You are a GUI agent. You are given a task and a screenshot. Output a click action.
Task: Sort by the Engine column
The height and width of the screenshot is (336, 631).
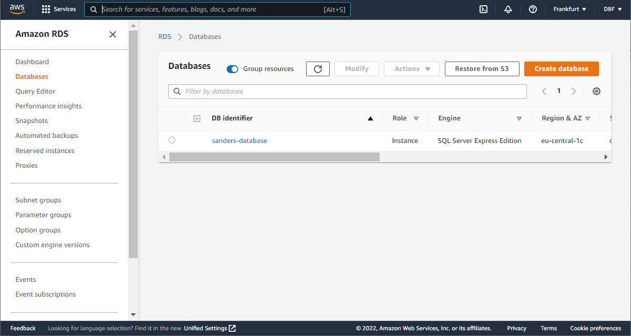pyautogui.click(x=519, y=119)
